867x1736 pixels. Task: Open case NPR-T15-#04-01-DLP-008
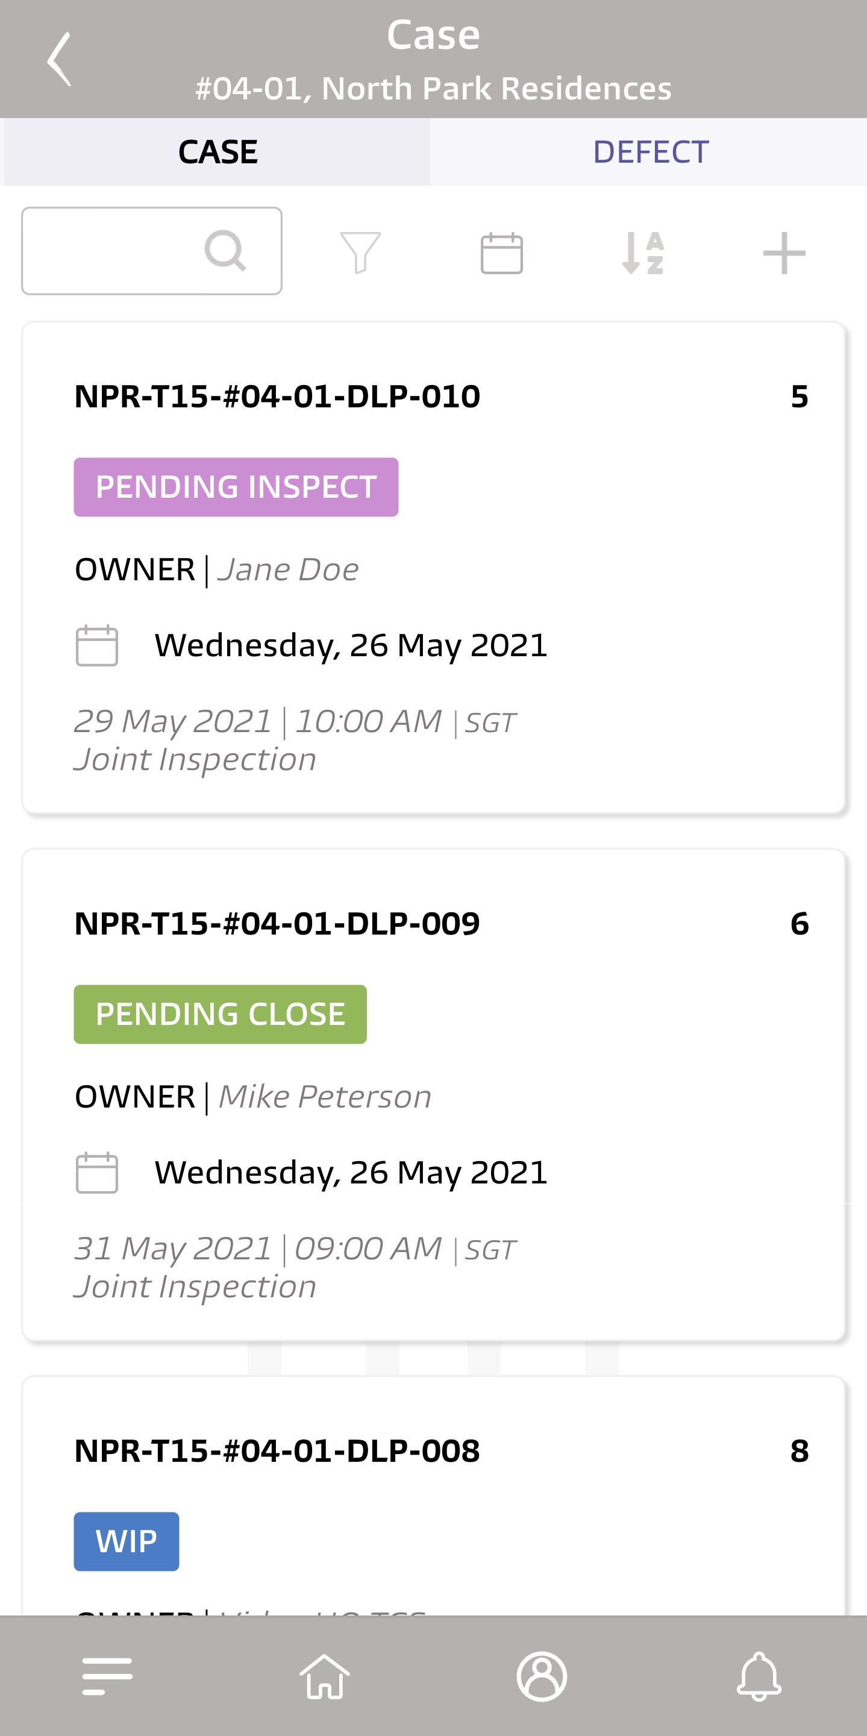pos(433,1495)
